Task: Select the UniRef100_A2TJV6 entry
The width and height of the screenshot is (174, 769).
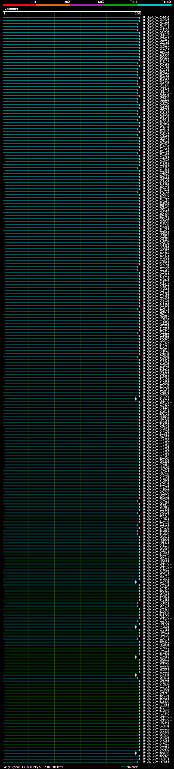Action: click(x=156, y=89)
